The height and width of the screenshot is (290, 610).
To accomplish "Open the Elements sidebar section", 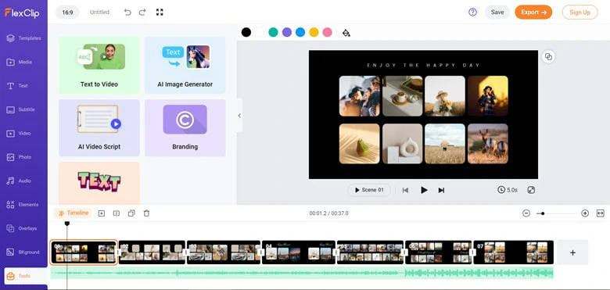I will point(23,205).
